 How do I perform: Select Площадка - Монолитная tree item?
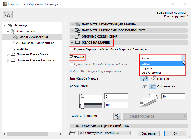pos(32,43)
